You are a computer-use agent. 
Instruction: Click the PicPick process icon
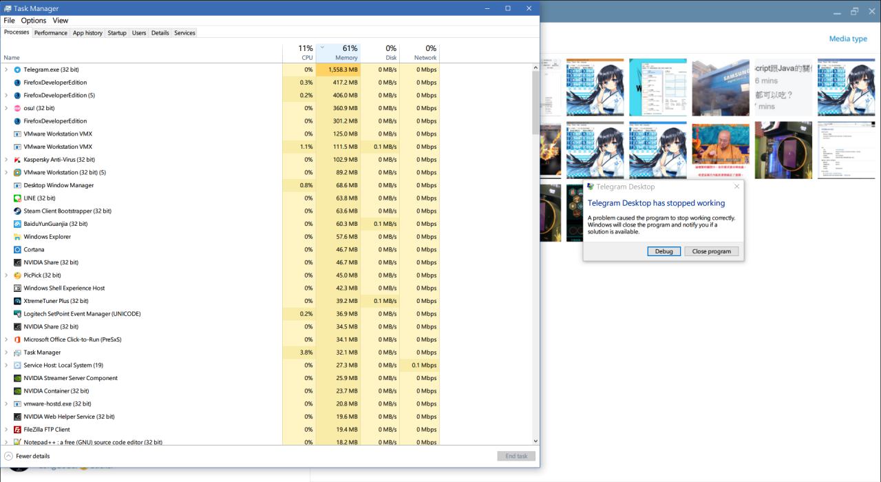pyautogui.click(x=17, y=275)
